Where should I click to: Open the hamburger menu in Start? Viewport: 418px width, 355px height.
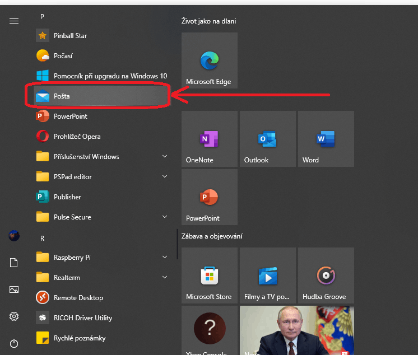pos(14,21)
